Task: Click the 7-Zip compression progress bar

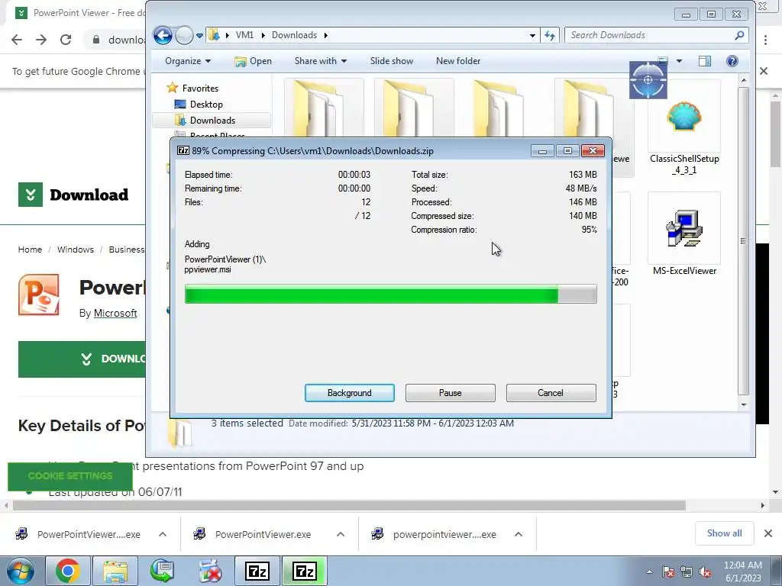Action: pos(390,294)
